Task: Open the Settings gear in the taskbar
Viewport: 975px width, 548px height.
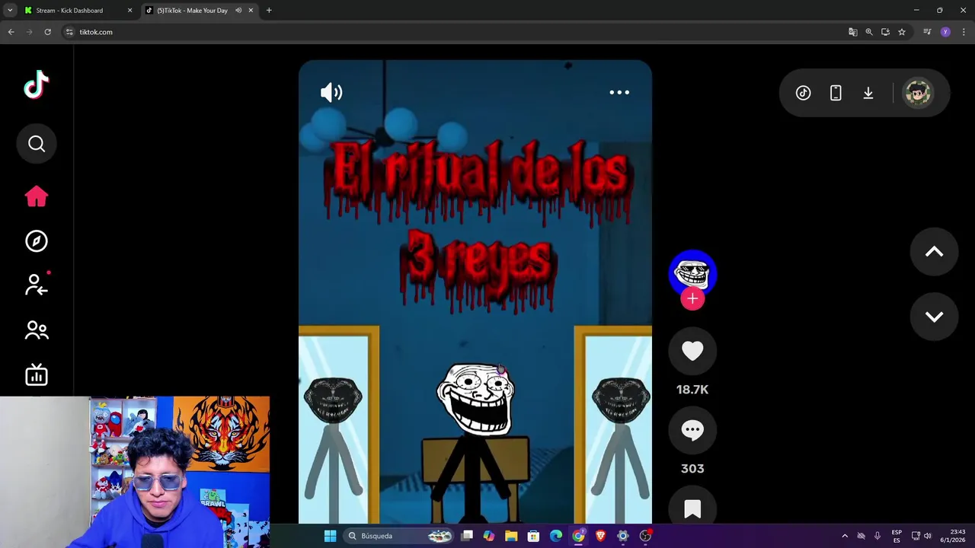Action: (623, 536)
